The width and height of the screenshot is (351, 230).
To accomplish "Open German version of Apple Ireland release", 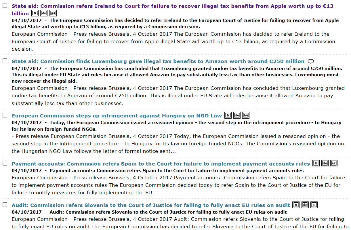I will pos(44,13).
